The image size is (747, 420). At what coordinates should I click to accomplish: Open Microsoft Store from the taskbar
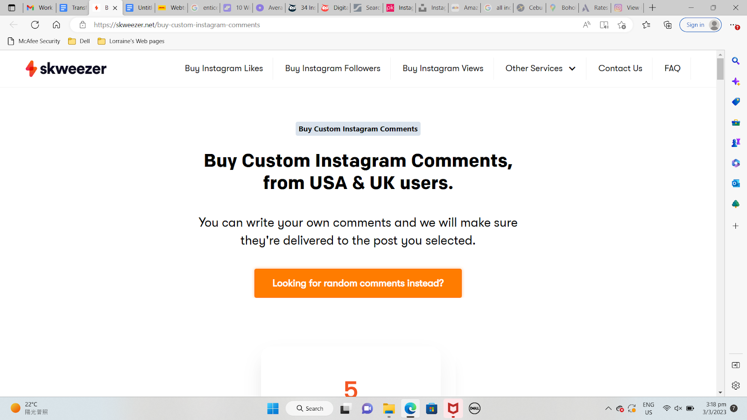(431, 408)
